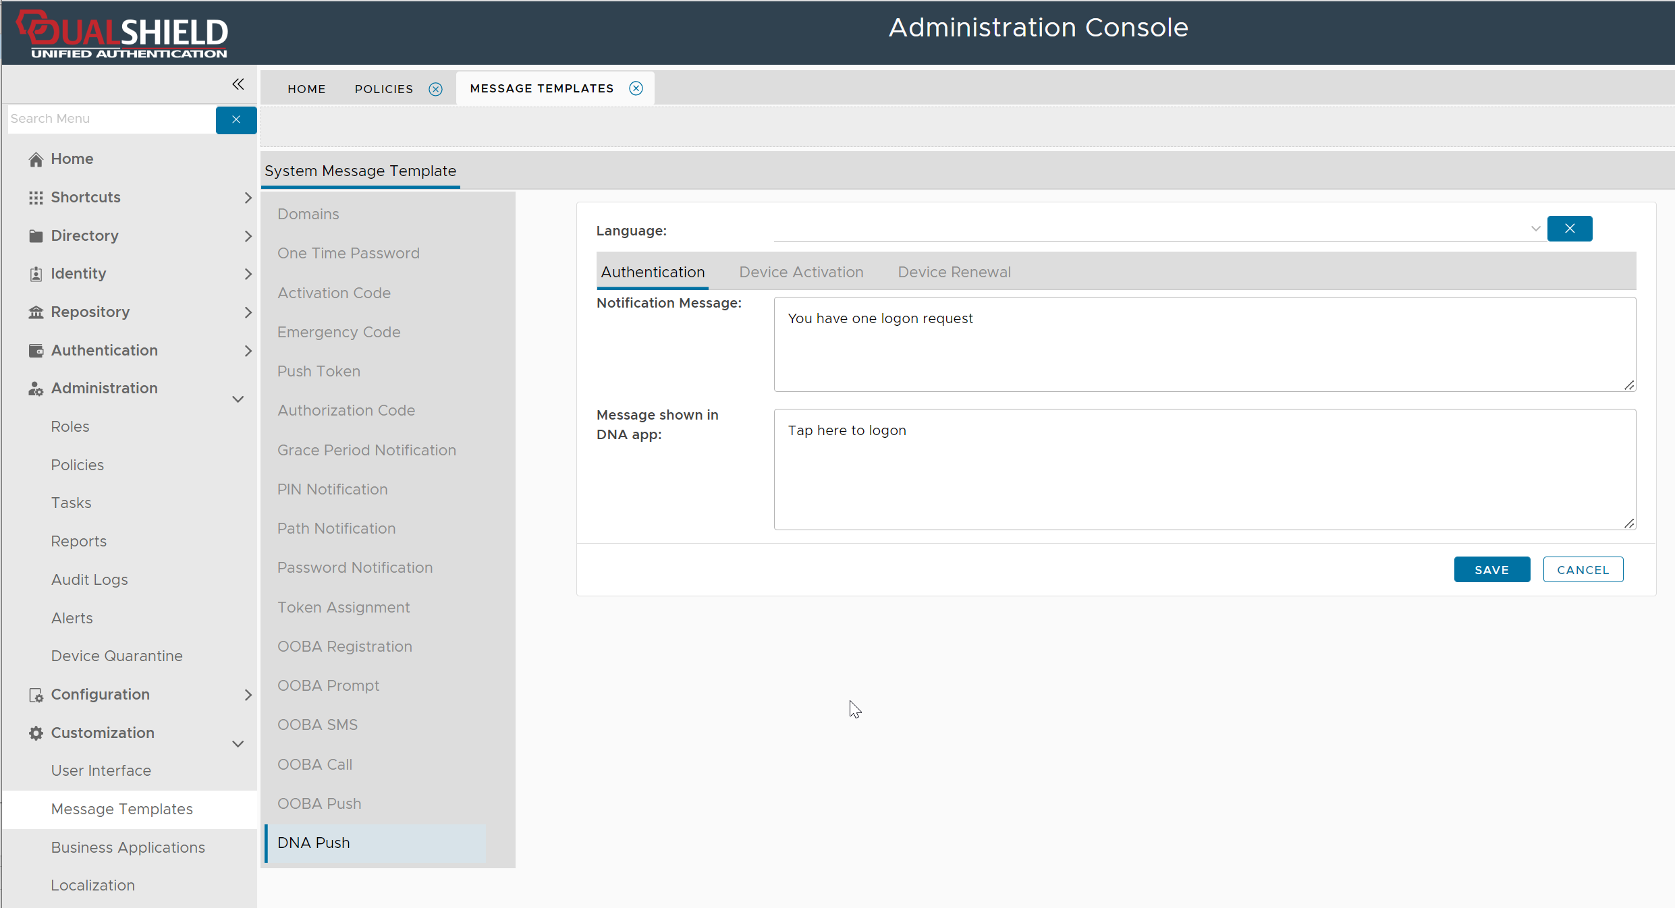Click in the Notification Message text area
The image size is (1675, 908).
(1204, 345)
